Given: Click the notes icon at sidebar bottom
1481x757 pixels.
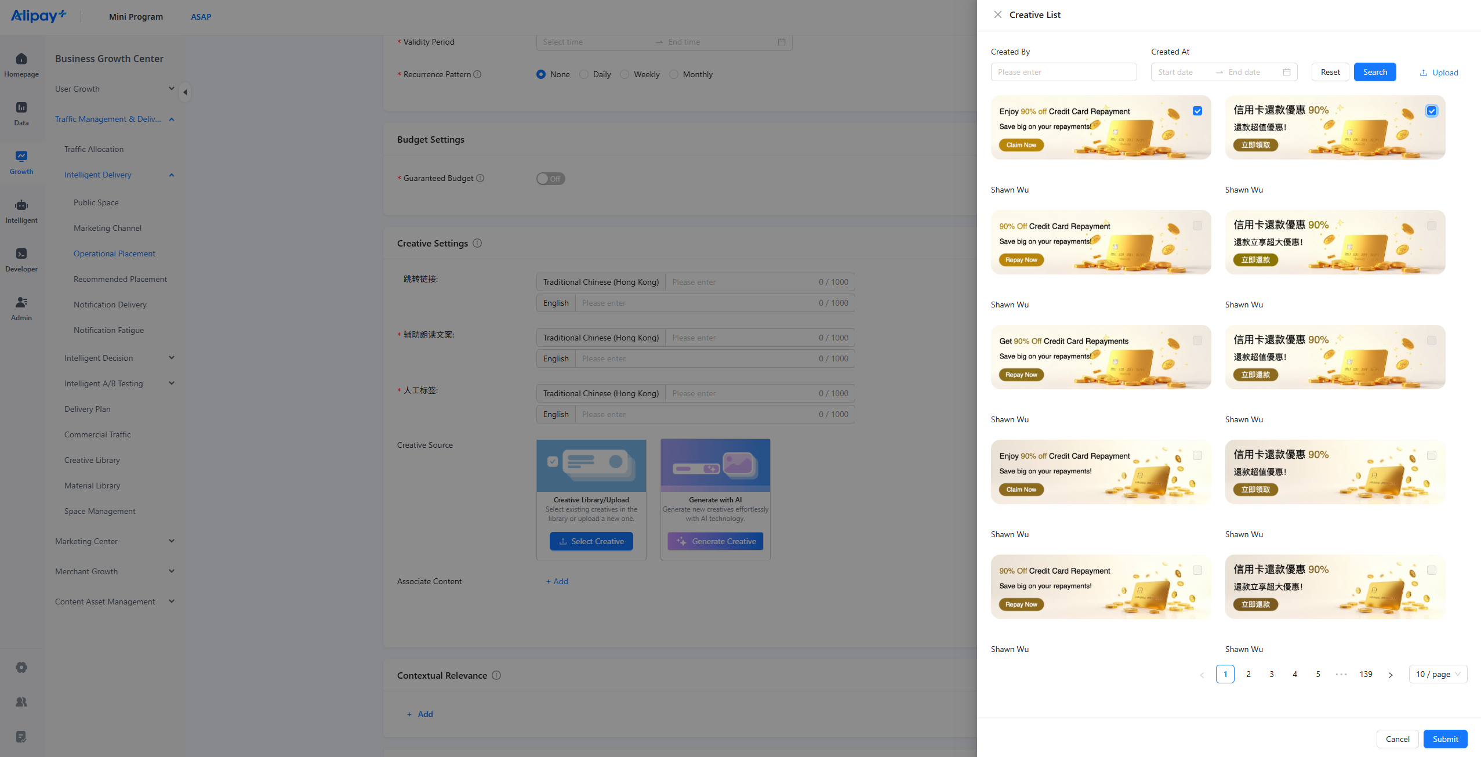Looking at the screenshot, I should (21, 737).
